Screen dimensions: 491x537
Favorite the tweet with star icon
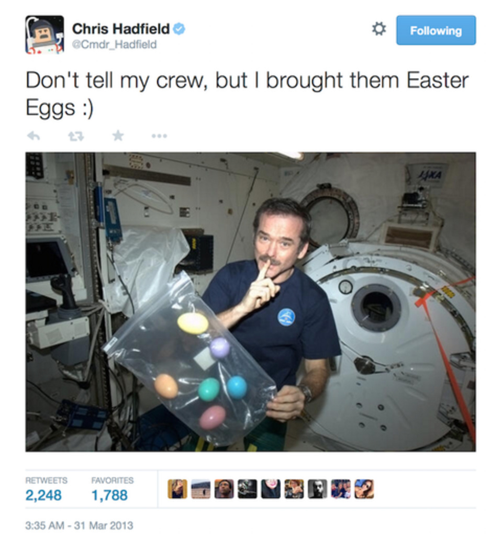(x=118, y=136)
